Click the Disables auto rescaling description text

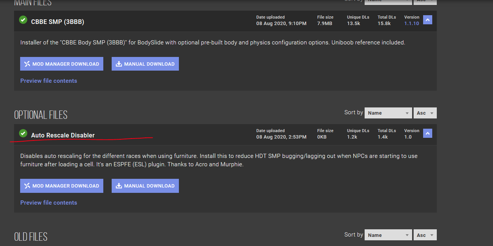[219, 160]
